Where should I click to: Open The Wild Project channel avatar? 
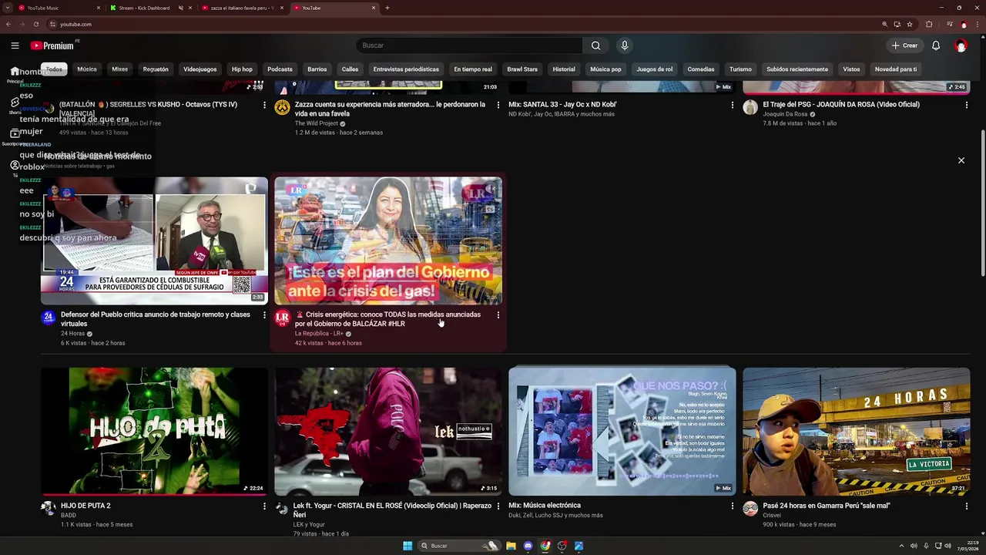[x=282, y=107]
